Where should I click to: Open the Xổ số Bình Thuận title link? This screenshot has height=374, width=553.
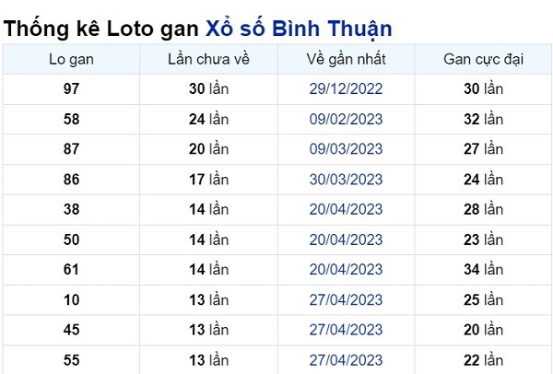pos(299,29)
